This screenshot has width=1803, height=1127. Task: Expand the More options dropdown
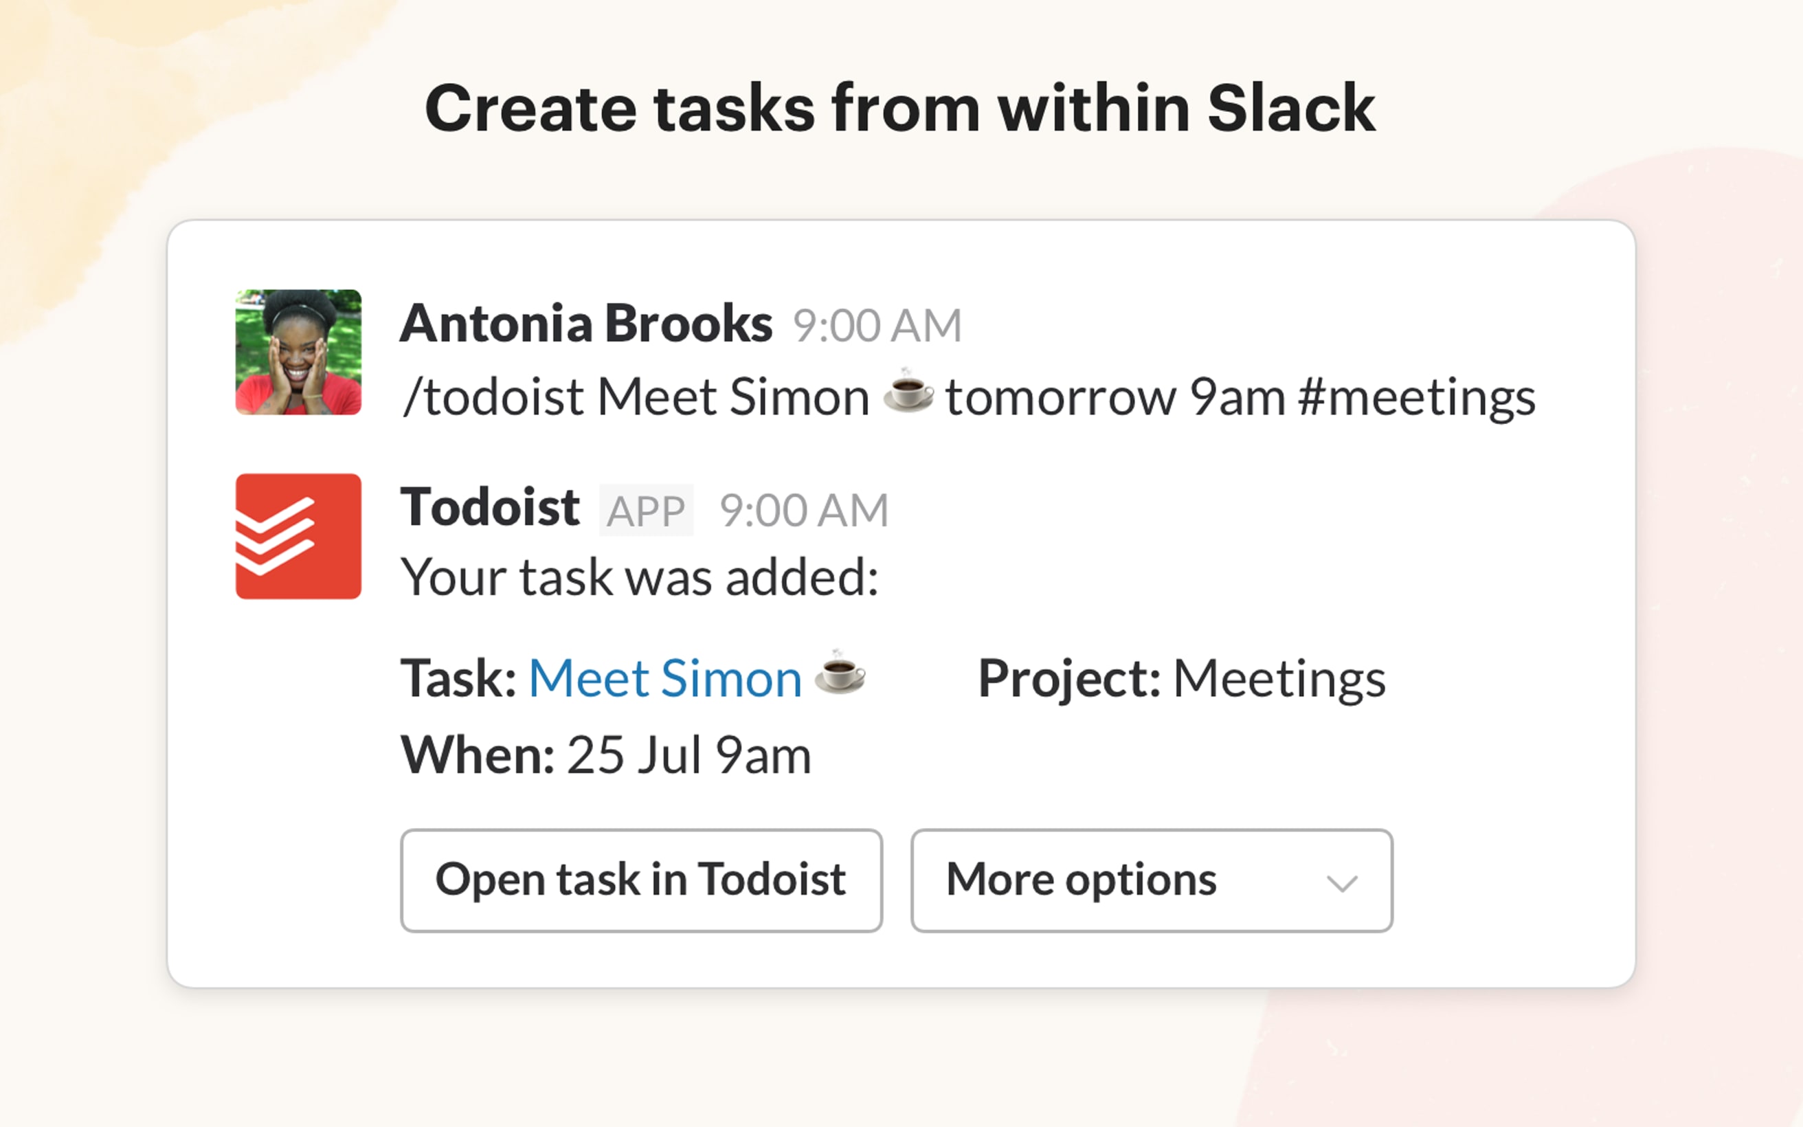(1150, 880)
